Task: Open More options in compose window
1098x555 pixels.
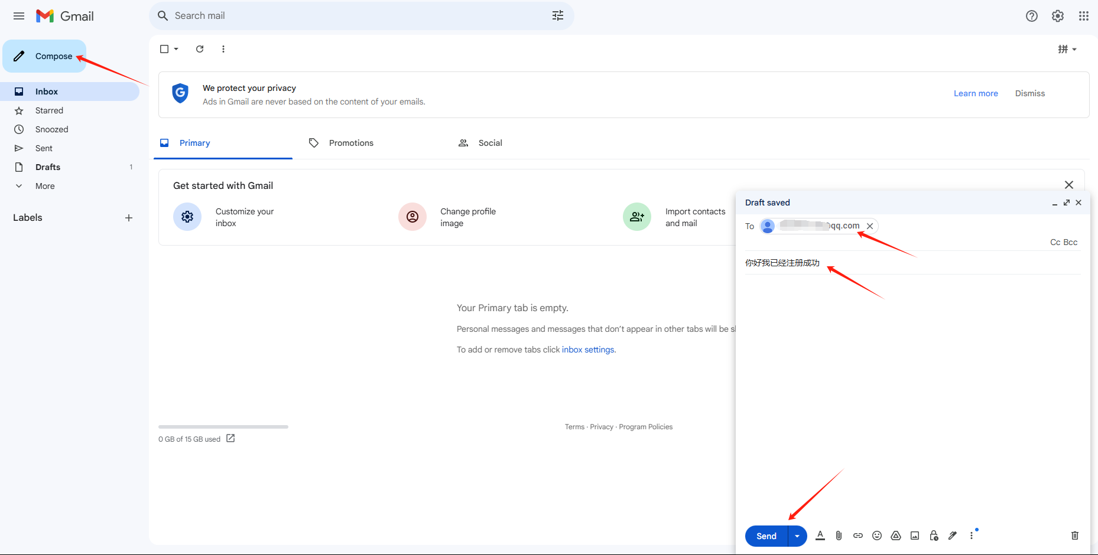Action: pyautogui.click(x=972, y=536)
